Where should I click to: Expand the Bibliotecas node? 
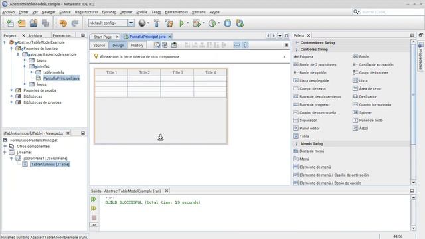(x=12, y=96)
